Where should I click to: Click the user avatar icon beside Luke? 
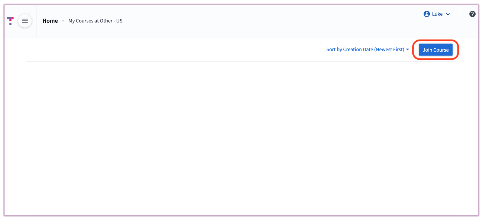[x=427, y=14]
